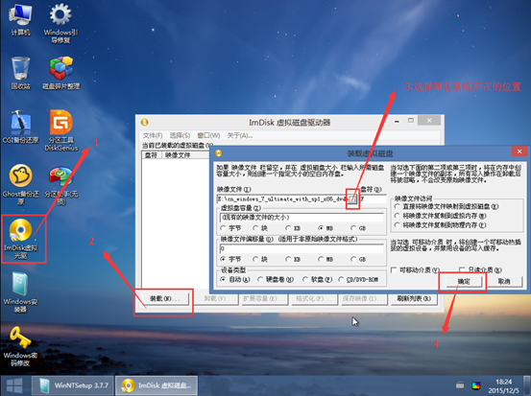Image resolution: width=531 pixels, height=396 pixels.
Task: Select CD/DVD-ROM device type
Action: coord(358,280)
